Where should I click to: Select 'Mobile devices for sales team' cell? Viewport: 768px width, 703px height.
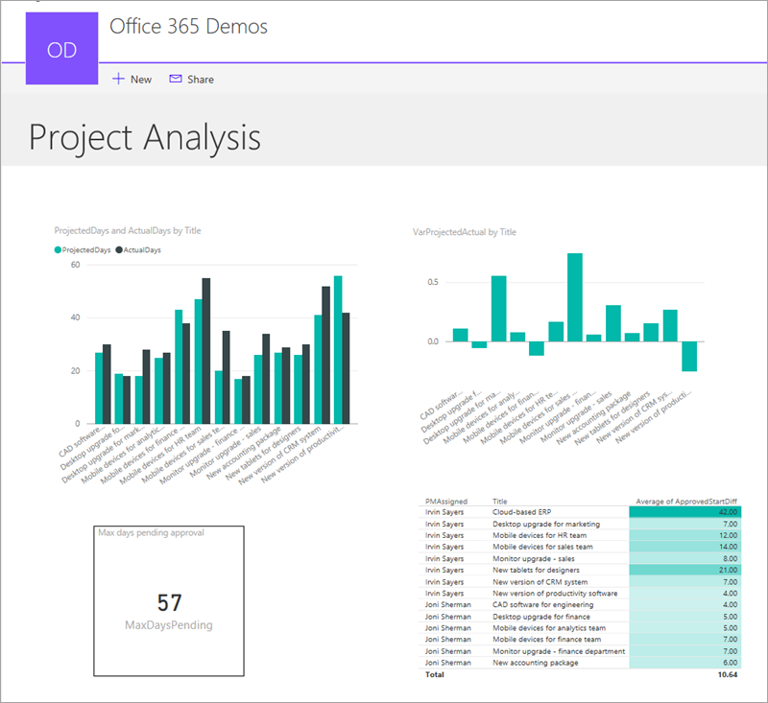pos(542,547)
